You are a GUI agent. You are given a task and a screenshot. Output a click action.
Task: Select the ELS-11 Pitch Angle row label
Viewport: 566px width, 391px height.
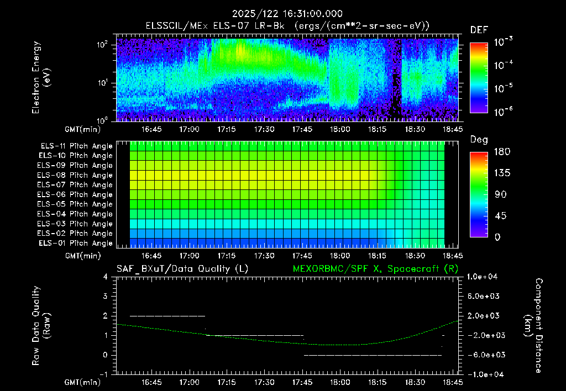pos(76,146)
